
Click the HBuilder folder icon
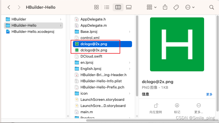tap(8, 19)
